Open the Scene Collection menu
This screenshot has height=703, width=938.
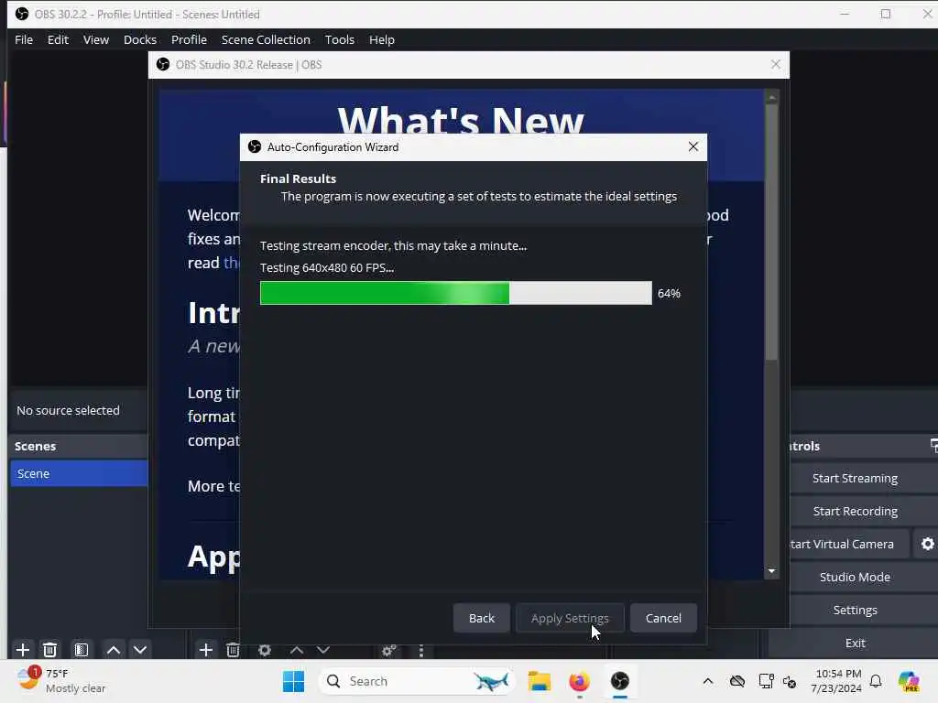[x=266, y=39]
